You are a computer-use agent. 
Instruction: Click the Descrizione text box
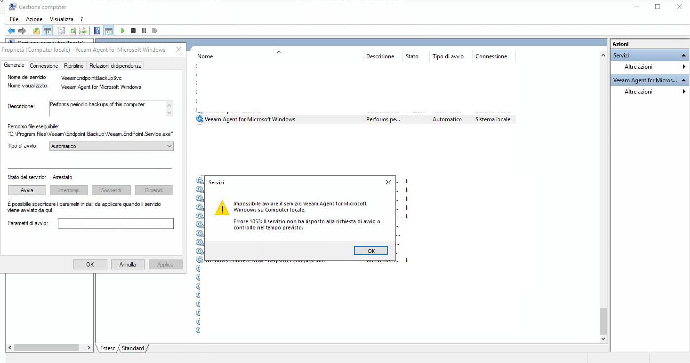(108, 109)
